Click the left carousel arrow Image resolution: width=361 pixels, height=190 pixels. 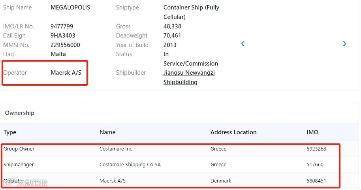pos(243,44)
